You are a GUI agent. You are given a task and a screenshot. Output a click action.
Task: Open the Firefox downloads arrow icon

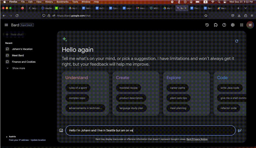click(x=239, y=15)
